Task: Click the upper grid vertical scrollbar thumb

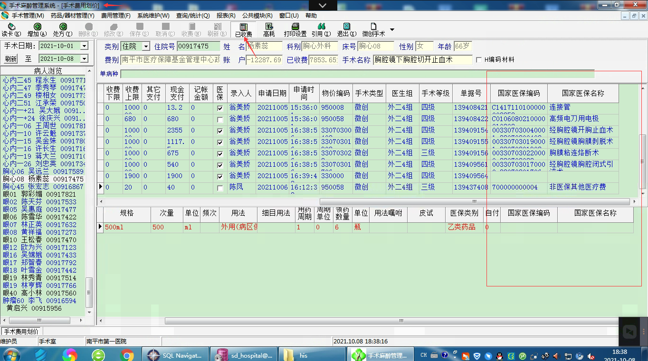Action: 643,162
